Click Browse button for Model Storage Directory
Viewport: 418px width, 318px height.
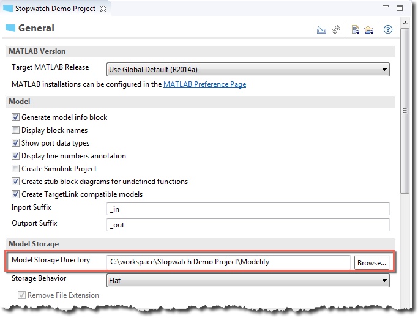(x=371, y=263)
